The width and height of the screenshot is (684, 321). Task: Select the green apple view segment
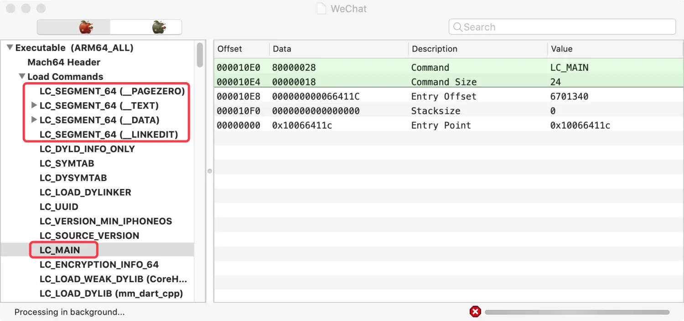[146, 27]
